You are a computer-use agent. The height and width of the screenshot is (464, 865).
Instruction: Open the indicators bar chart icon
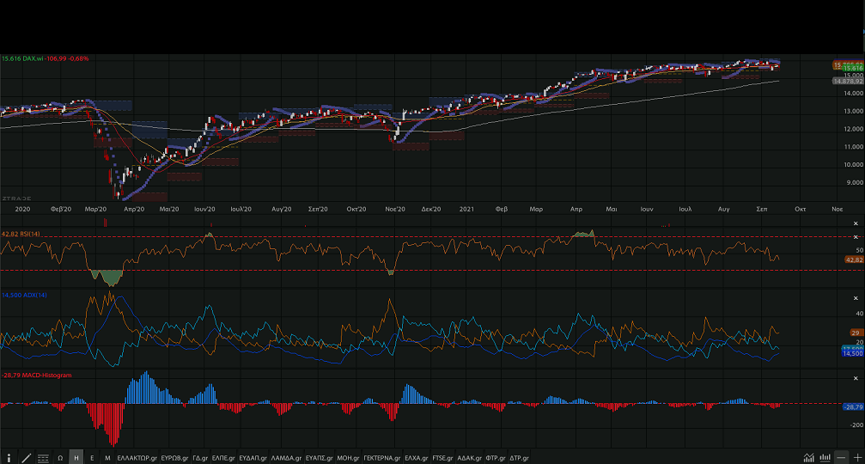point(825,458)
